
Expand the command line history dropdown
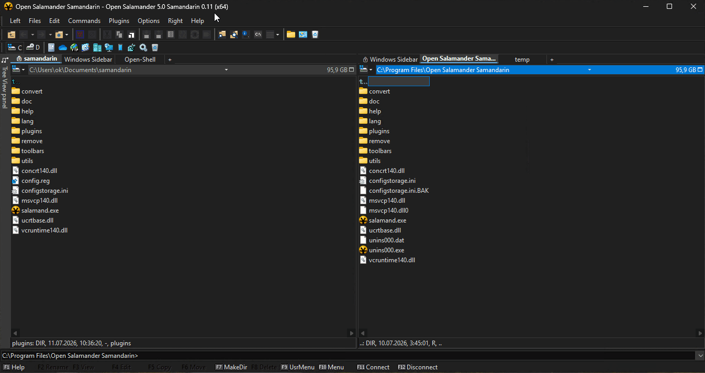[x=700, y=356]
